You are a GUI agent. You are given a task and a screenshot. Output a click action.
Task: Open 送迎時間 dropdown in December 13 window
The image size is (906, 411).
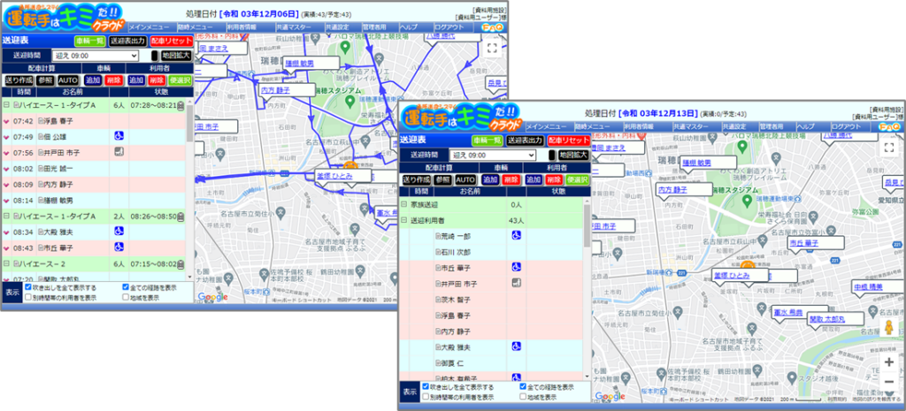pyautogui.click(x=493, y=155)
